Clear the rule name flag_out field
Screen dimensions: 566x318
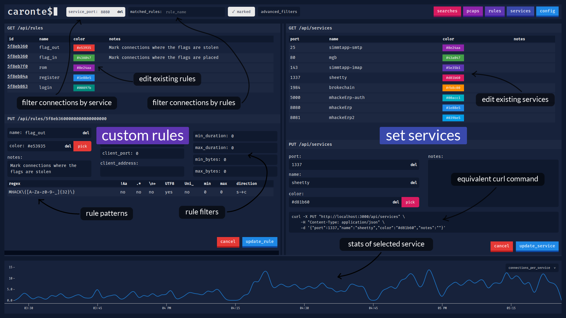click(86, 133)
